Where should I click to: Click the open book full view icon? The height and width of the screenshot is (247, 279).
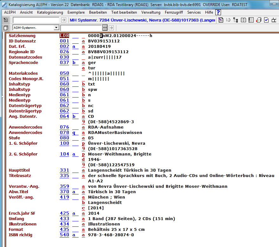[243, 20]
